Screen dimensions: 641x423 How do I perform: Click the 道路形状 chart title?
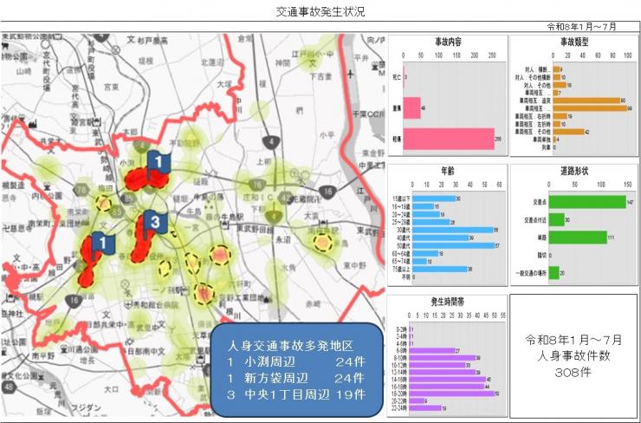[574, 171]
